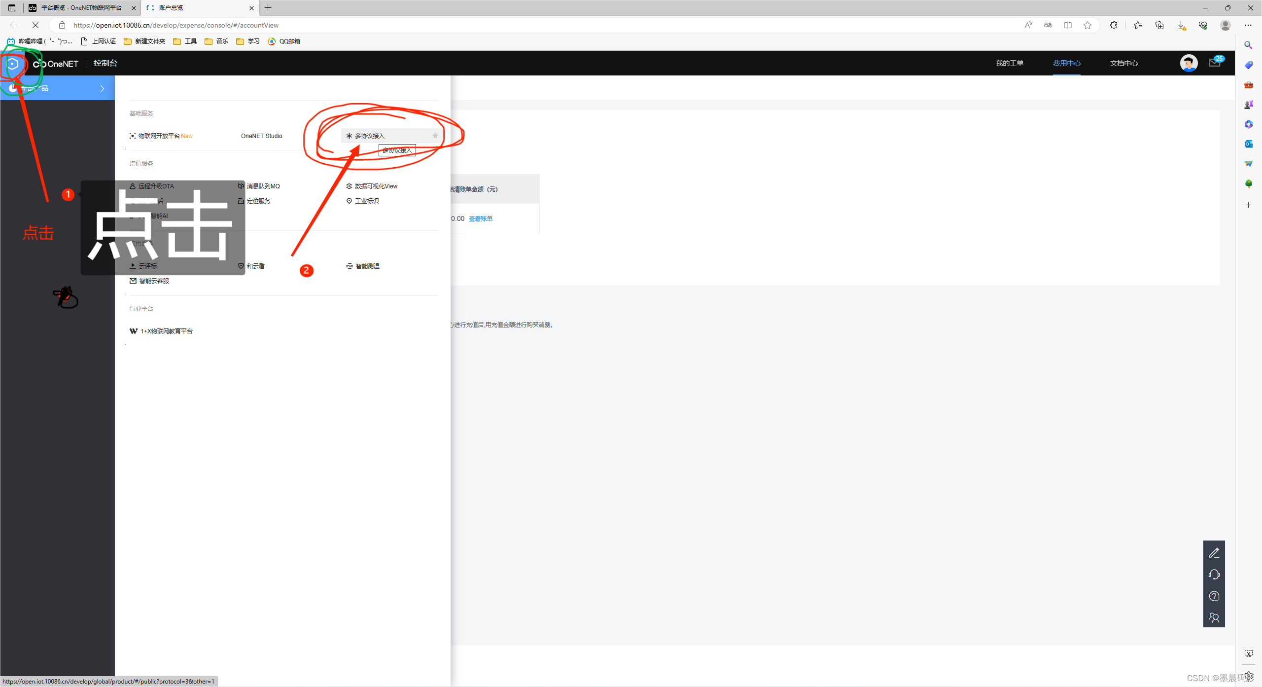Click the OneNET logo
This screenshot has height=687, width=1262.
click(56, 64)
